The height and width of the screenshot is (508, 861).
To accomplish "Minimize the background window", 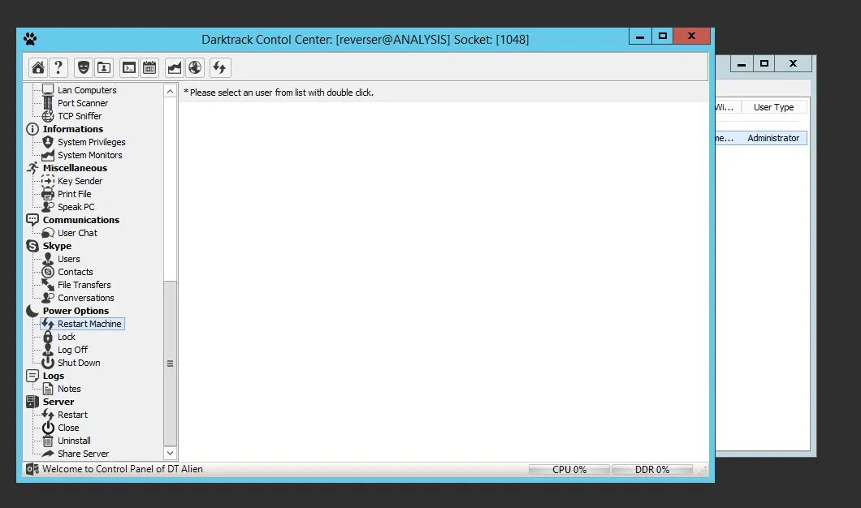I will pos(742,63).
